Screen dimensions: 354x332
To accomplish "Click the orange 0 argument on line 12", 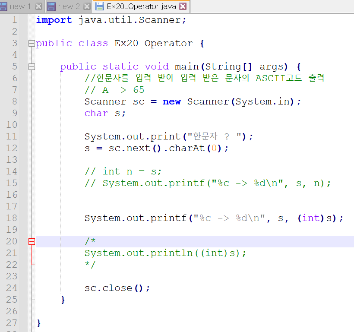I will pos(214,149).
